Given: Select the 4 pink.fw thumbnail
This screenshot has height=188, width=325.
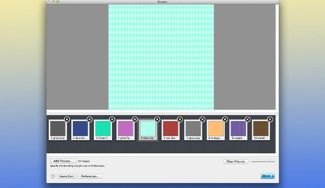Looking at the screenshot, I should (x=126, y=130).
